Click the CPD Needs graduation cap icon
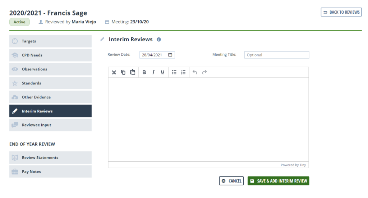Viewport: 368px width, 198px height. click(x=15, y=55)
